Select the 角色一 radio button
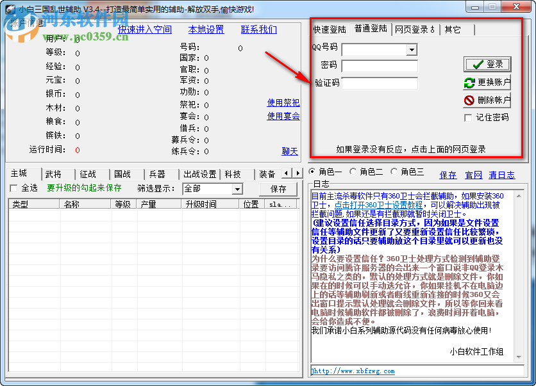536x386 pixels. pos(312,172)
